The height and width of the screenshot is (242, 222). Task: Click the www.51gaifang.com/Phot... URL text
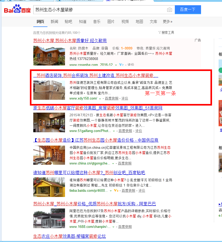click(90, 131)
